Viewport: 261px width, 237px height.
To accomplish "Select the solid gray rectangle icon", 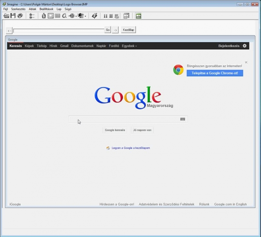I will click(x=58, y=16).
